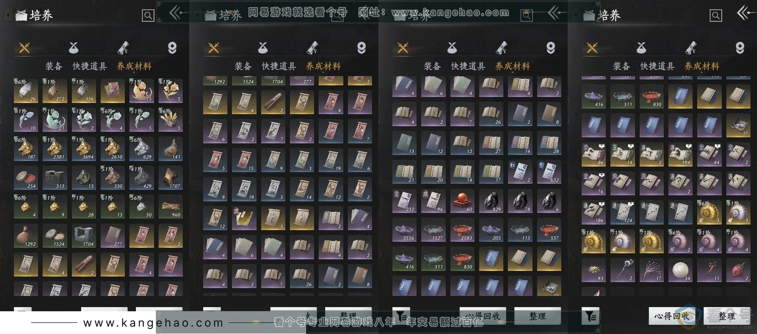Switch to 快捷道具 tab in first panel
The image size is (757, 334).
pos(90,66)
